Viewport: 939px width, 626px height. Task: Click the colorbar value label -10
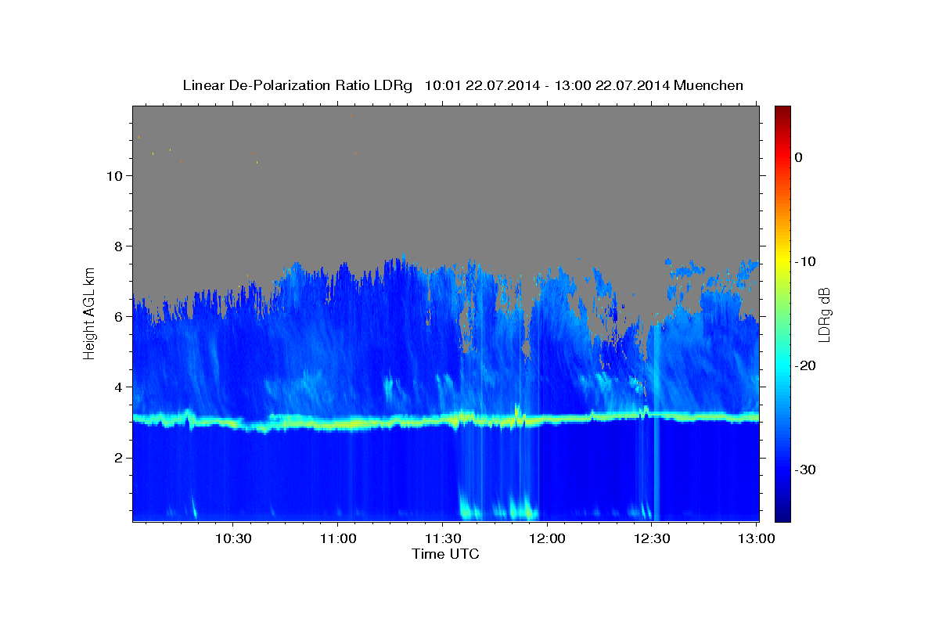tap(806, 261)
